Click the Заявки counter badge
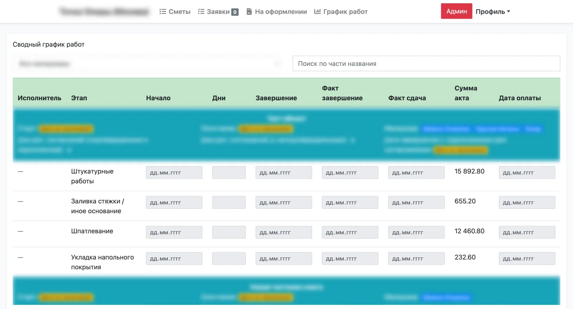Screen dimensions: 573x309 click(x=235, y=12)
